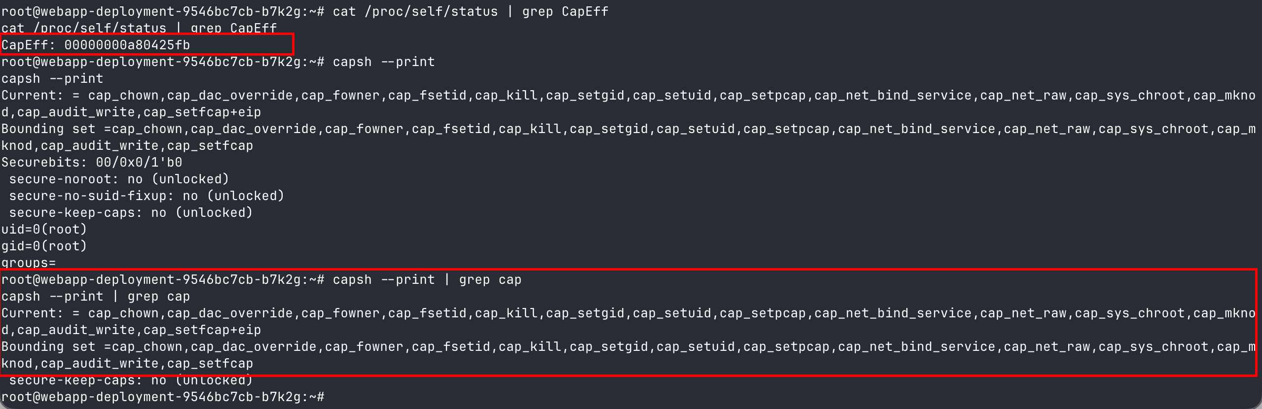Click cap_net_raw in the first Current line
The height and width of the screenshot is (409, 1262).
[x=1023, y=96]
